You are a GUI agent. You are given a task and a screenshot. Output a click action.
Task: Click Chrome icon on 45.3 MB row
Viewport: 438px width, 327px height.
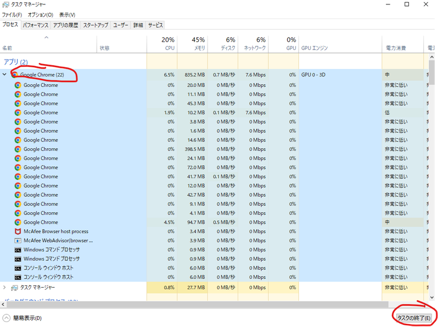click(x=18, y=103)
